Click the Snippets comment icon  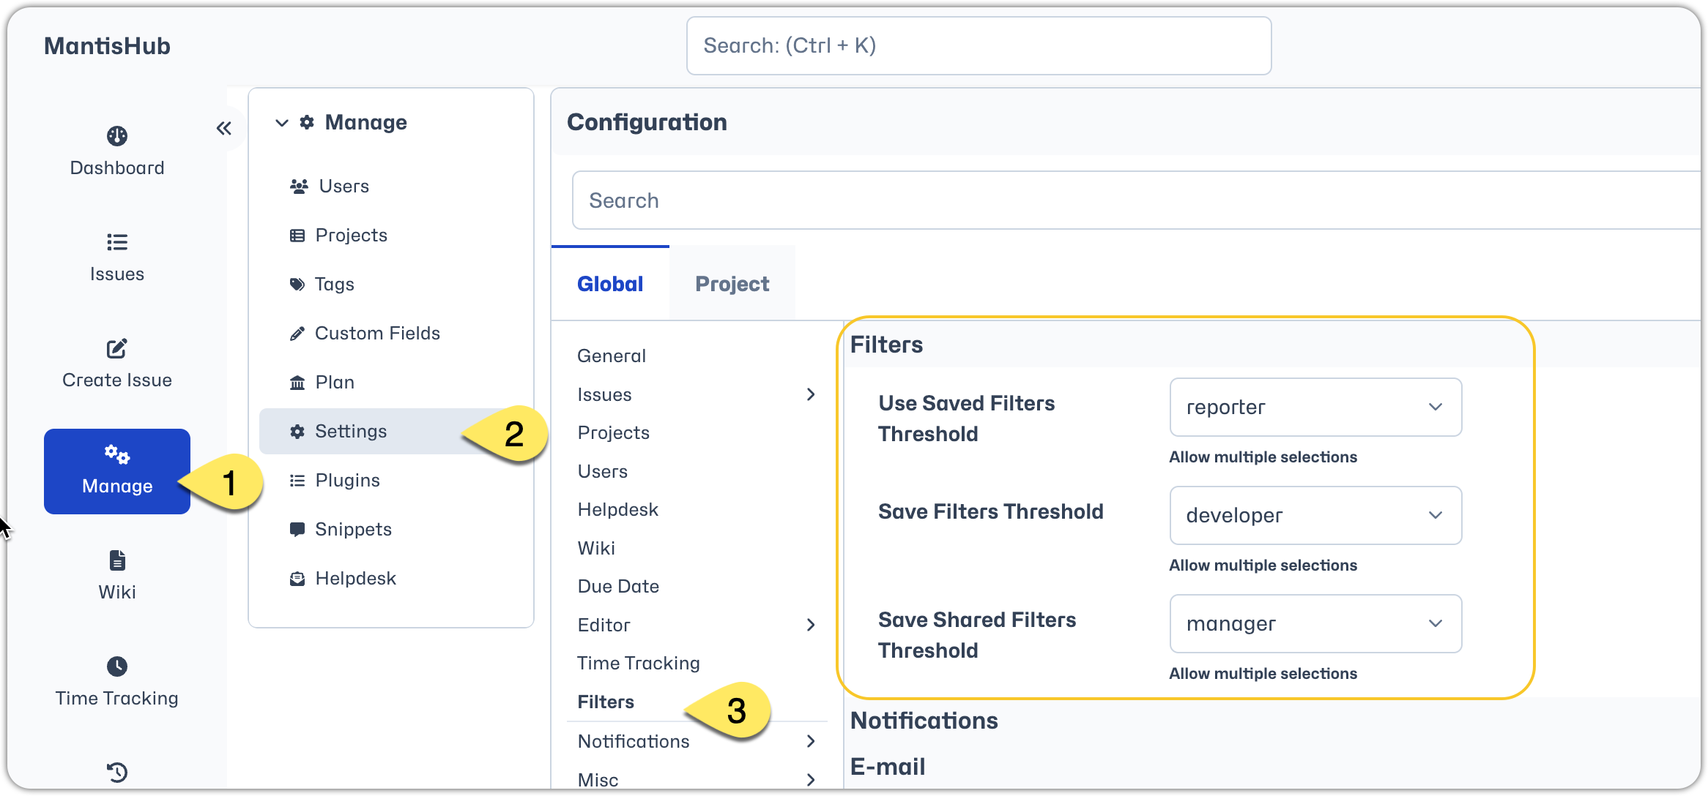[297, 530]
